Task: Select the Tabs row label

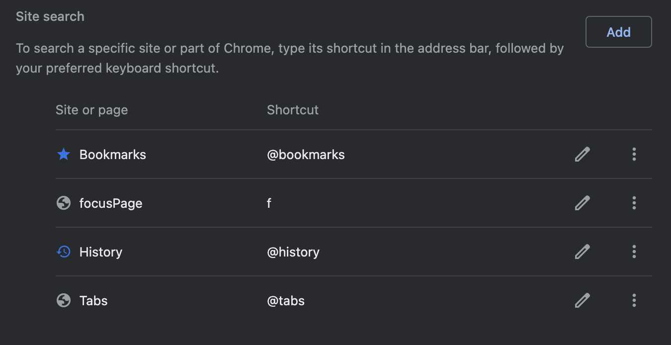Action: (93, 301)
